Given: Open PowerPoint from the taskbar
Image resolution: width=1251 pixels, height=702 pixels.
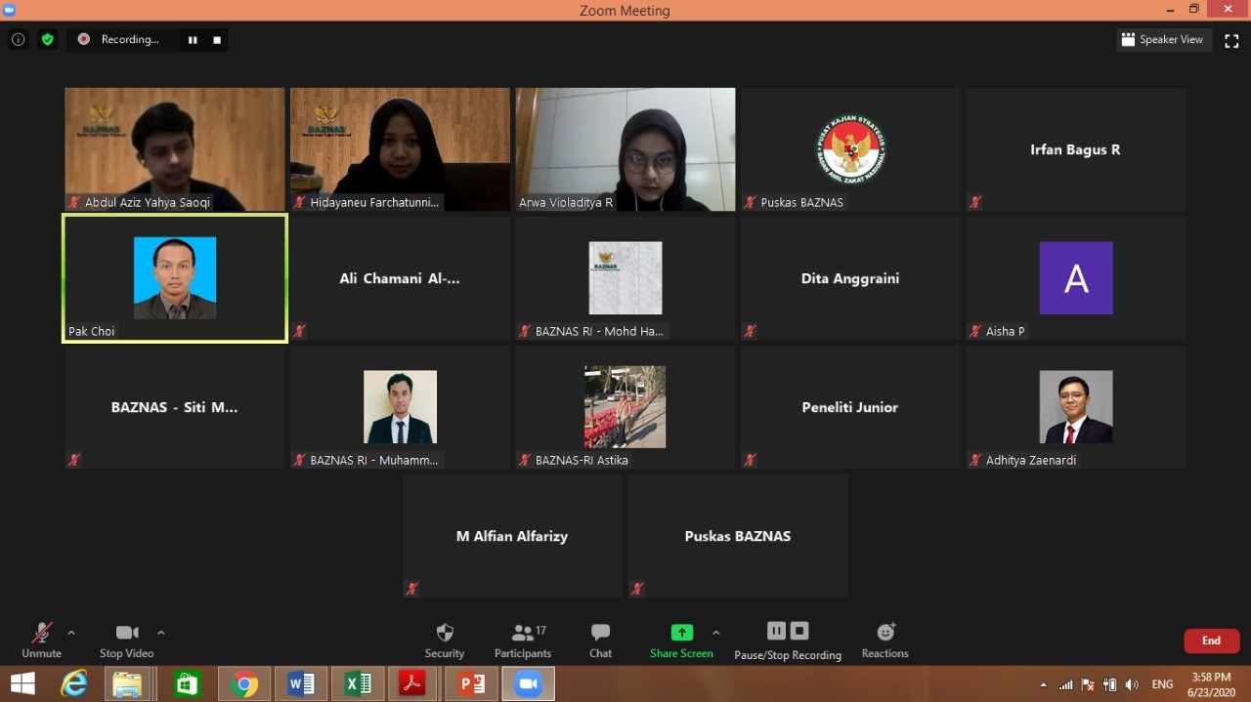Looking at the screenshot, I should coord(472,683).
